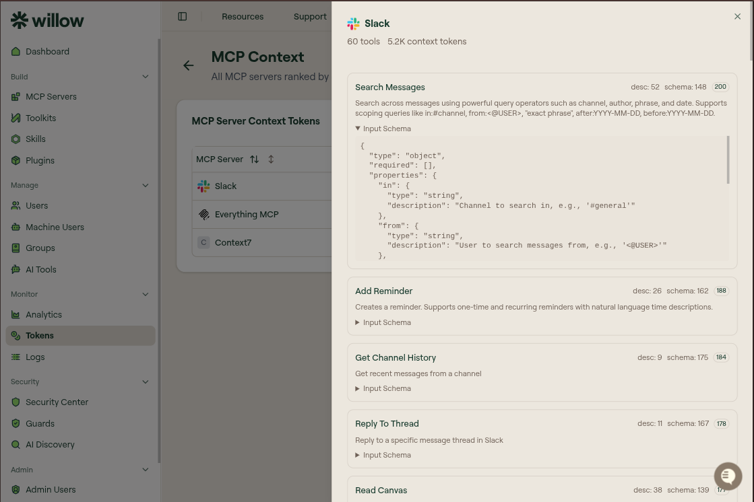Open the Plugins page
754x502 pixels.
click(40, 160)
